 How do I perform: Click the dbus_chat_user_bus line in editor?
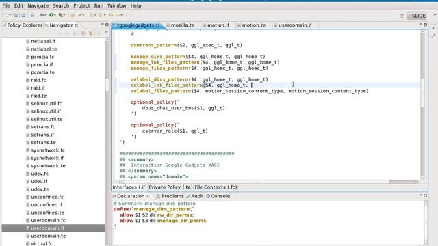pos(183,108)
